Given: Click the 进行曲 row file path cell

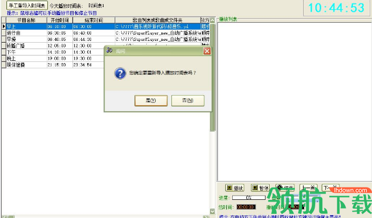Looking at the screenshot, I should [x=157, y=33].
